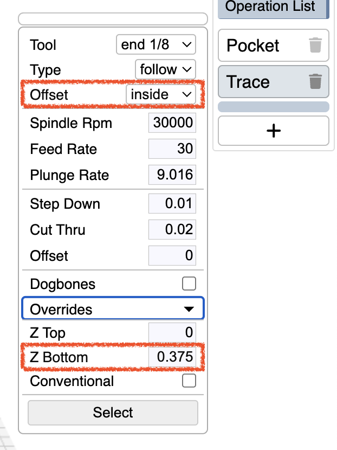
Task: Open the Type dropdown set to follow
Action: 165,69
